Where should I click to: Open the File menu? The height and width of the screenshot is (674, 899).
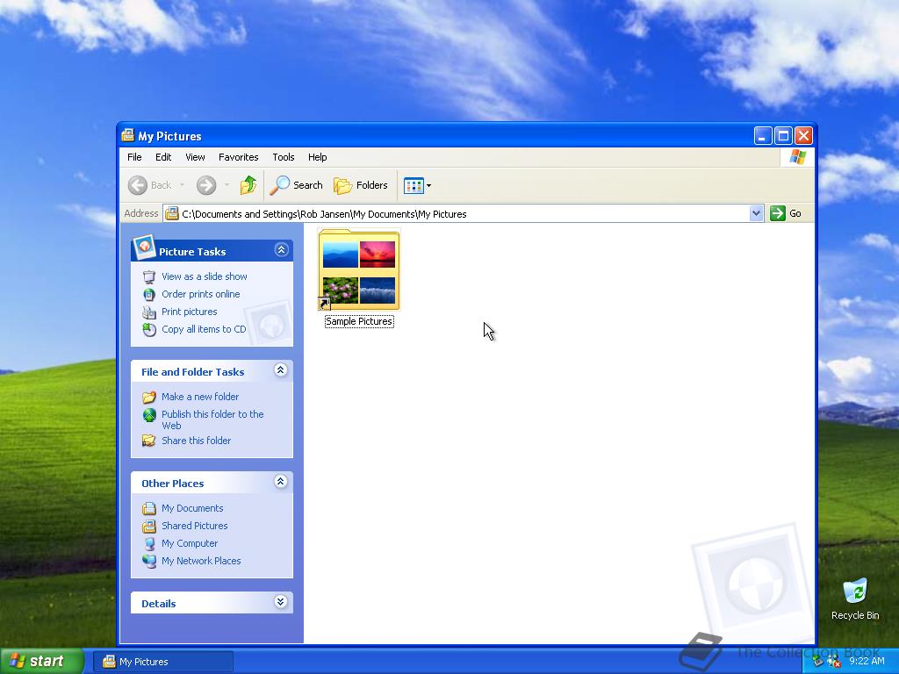click(134, 157)
